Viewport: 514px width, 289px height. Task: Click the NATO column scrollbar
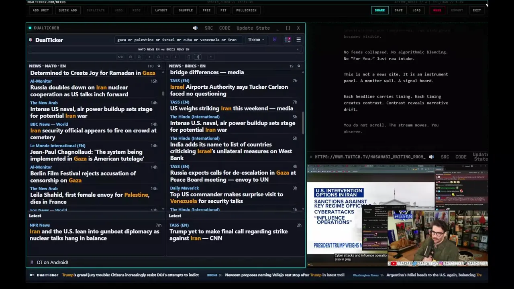click(x=163, y=94)
